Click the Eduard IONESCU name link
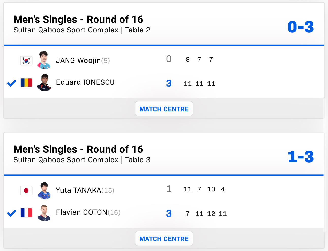 [x=85, y=82]
